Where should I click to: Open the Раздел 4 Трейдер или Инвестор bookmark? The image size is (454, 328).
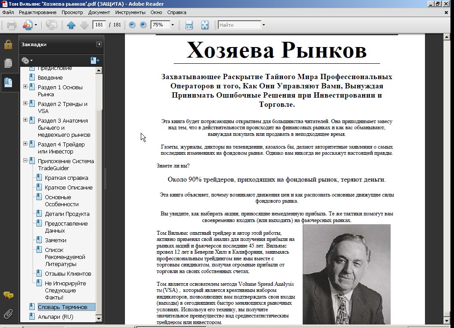[x=61, y=148]
